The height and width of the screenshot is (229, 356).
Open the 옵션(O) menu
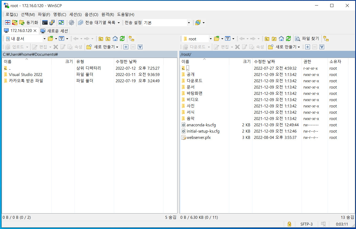[91, 14]
